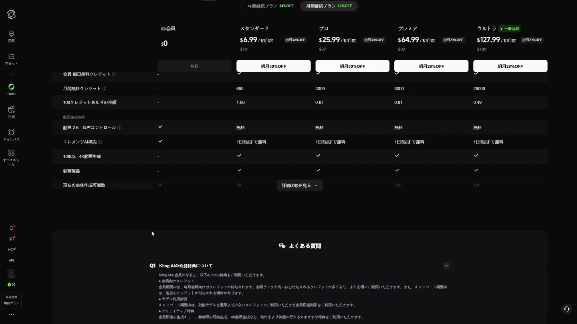Open 会員特典 購読プラン sidebar button
577x324 pixels.
coord(11,300)
